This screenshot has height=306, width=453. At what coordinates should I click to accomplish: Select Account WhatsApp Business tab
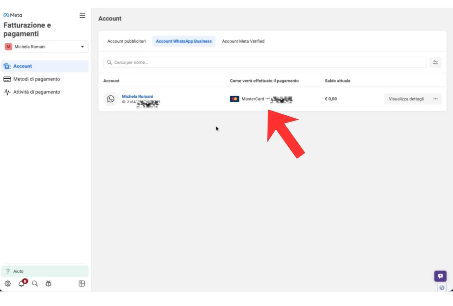[x=184, y=41]
